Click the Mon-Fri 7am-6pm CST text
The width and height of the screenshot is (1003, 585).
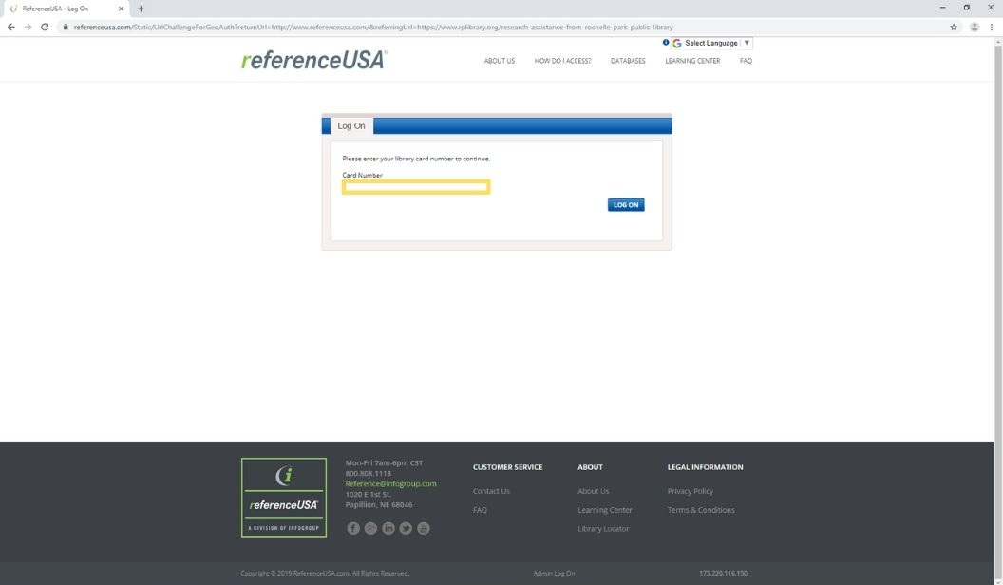click(x=384, y=462)
